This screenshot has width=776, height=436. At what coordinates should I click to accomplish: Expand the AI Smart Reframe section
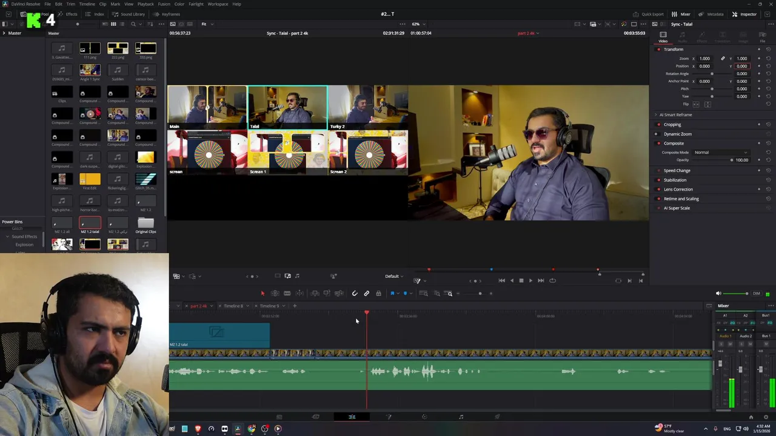(x=655, y=115)
